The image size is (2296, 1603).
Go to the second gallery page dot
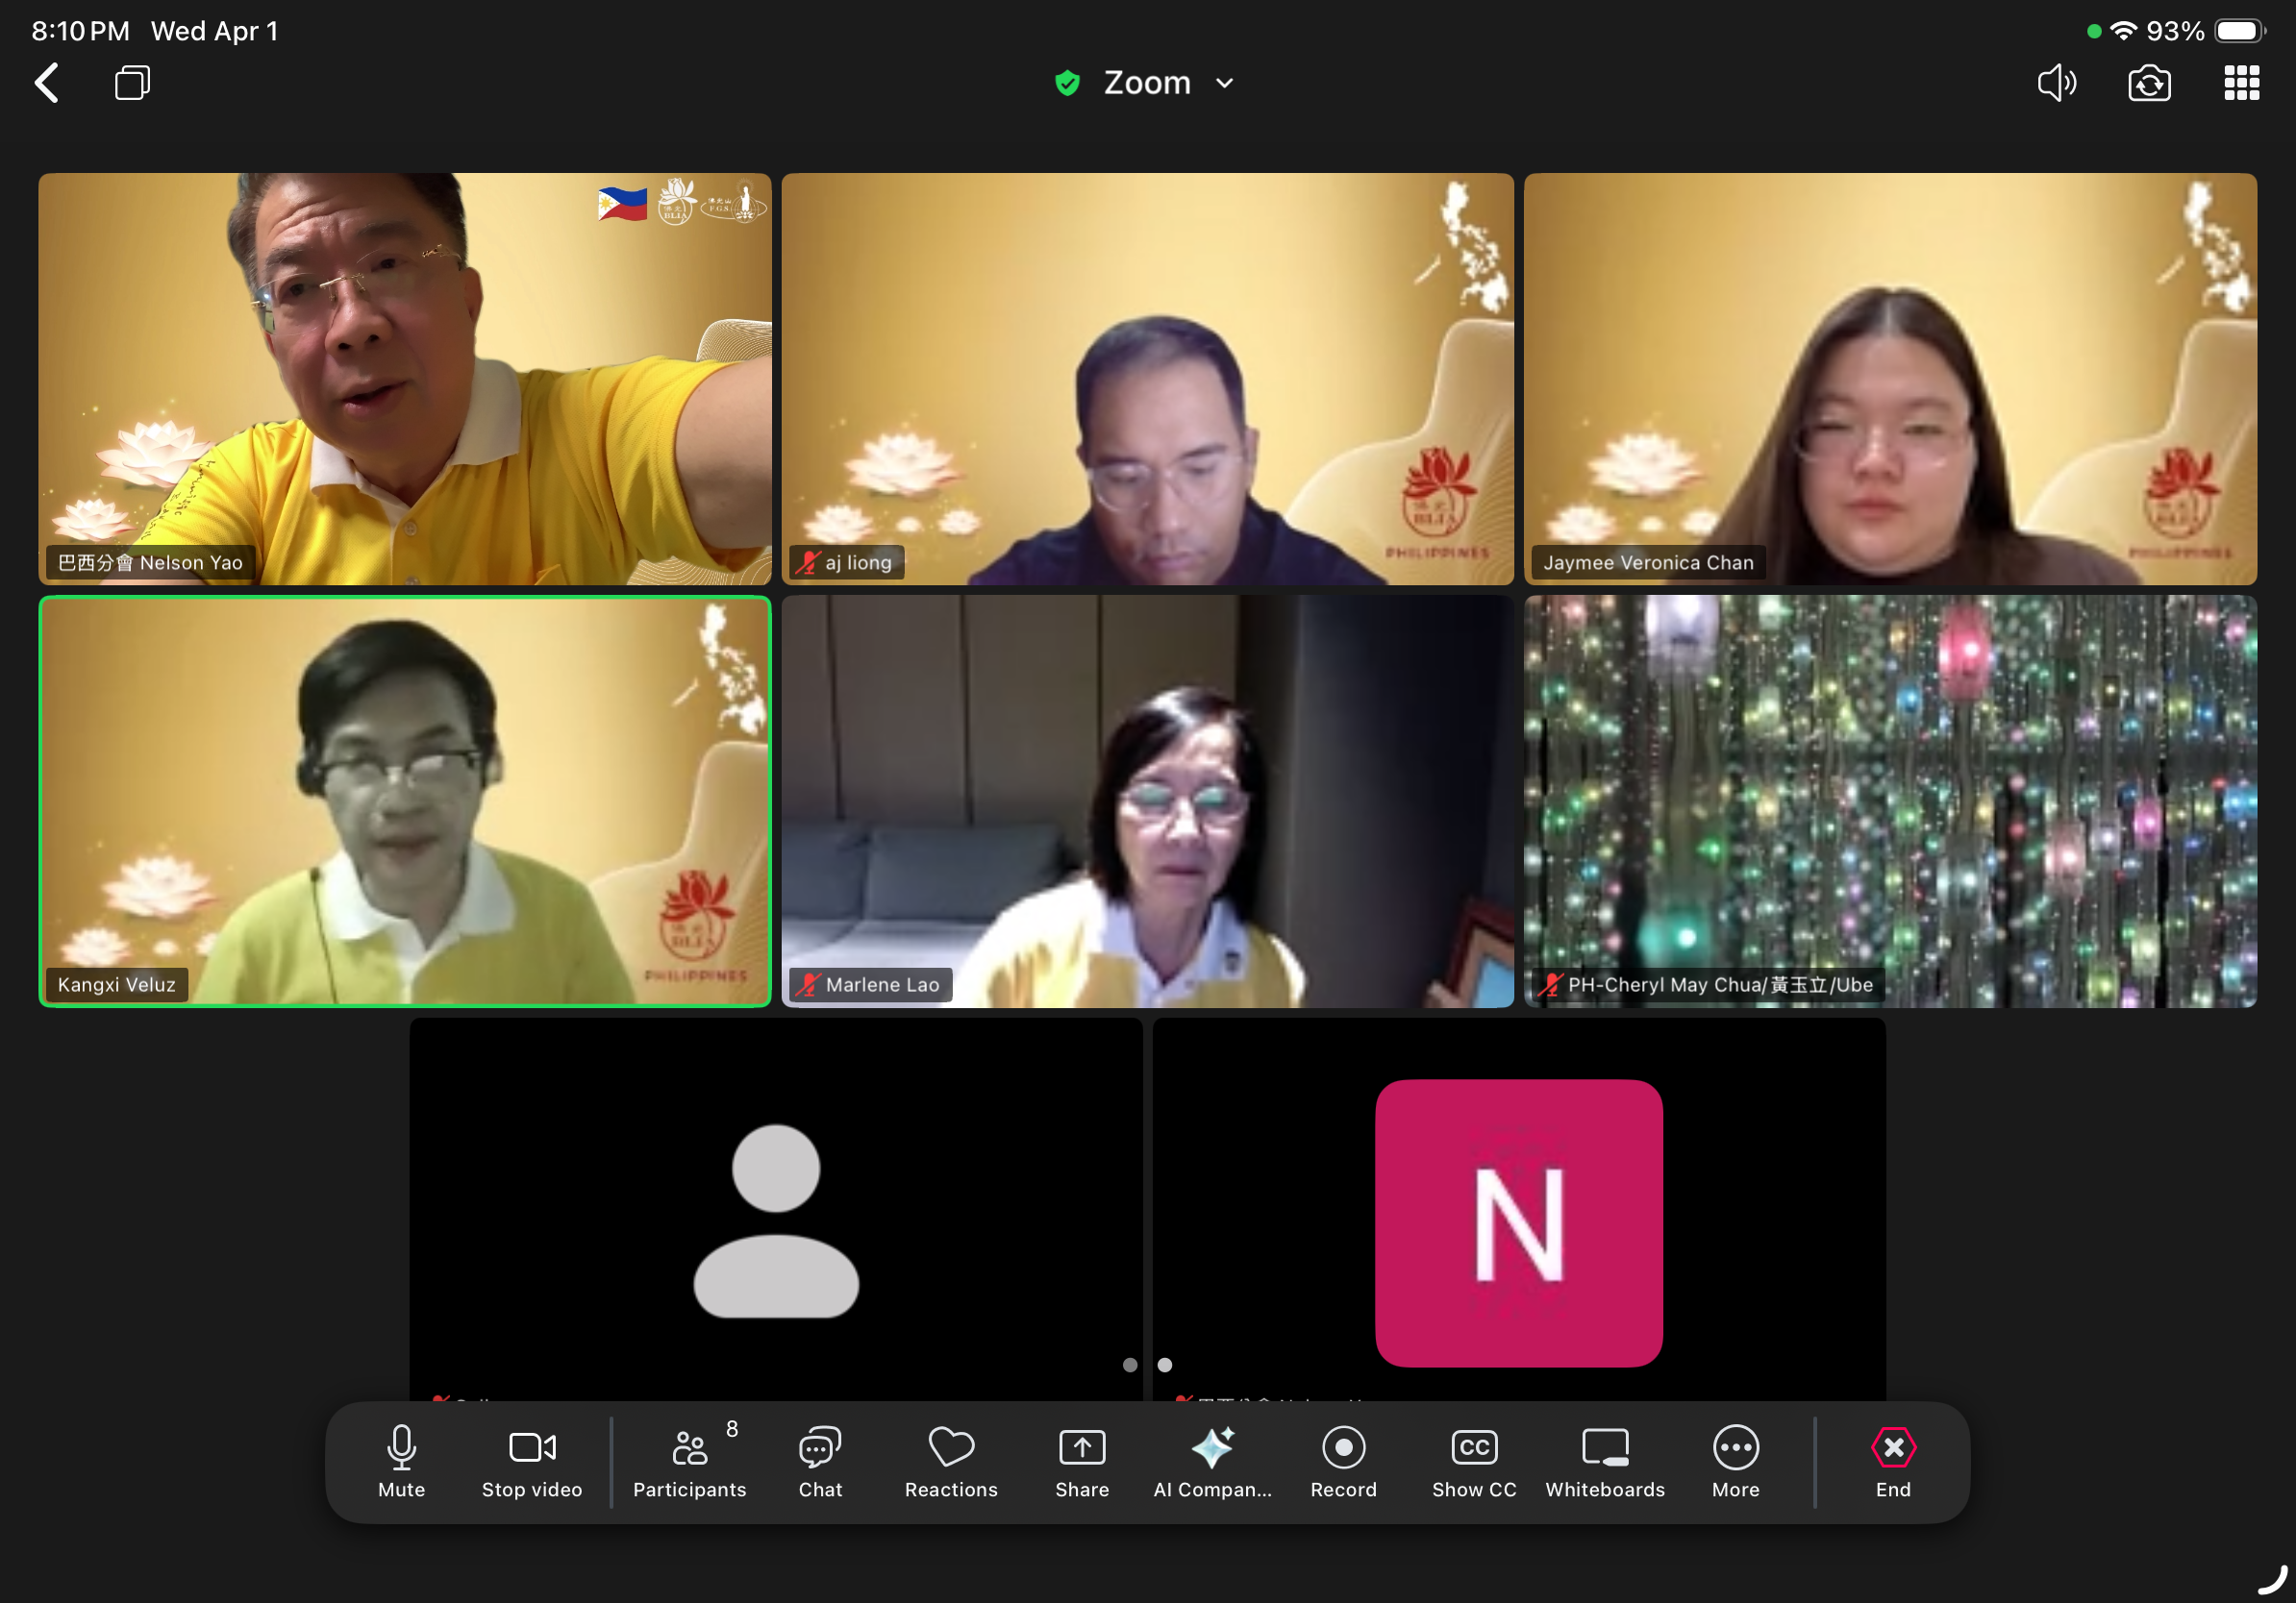[x=1165, y=1364]
